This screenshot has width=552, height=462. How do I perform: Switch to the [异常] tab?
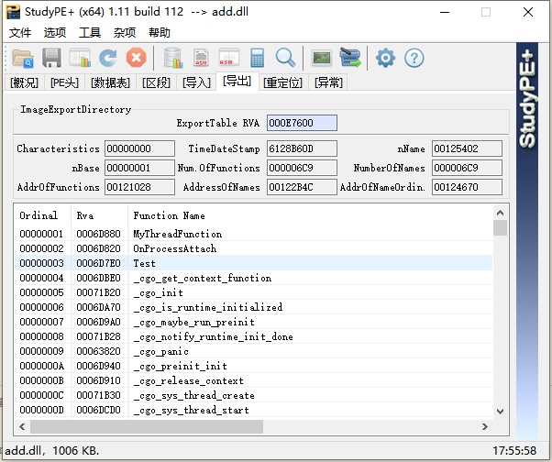coord(328,82)
